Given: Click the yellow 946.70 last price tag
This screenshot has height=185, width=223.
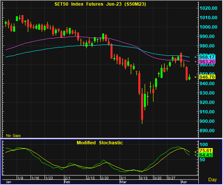Looking at the screenshot, I should pyautogui.click(x=207, y=77).
